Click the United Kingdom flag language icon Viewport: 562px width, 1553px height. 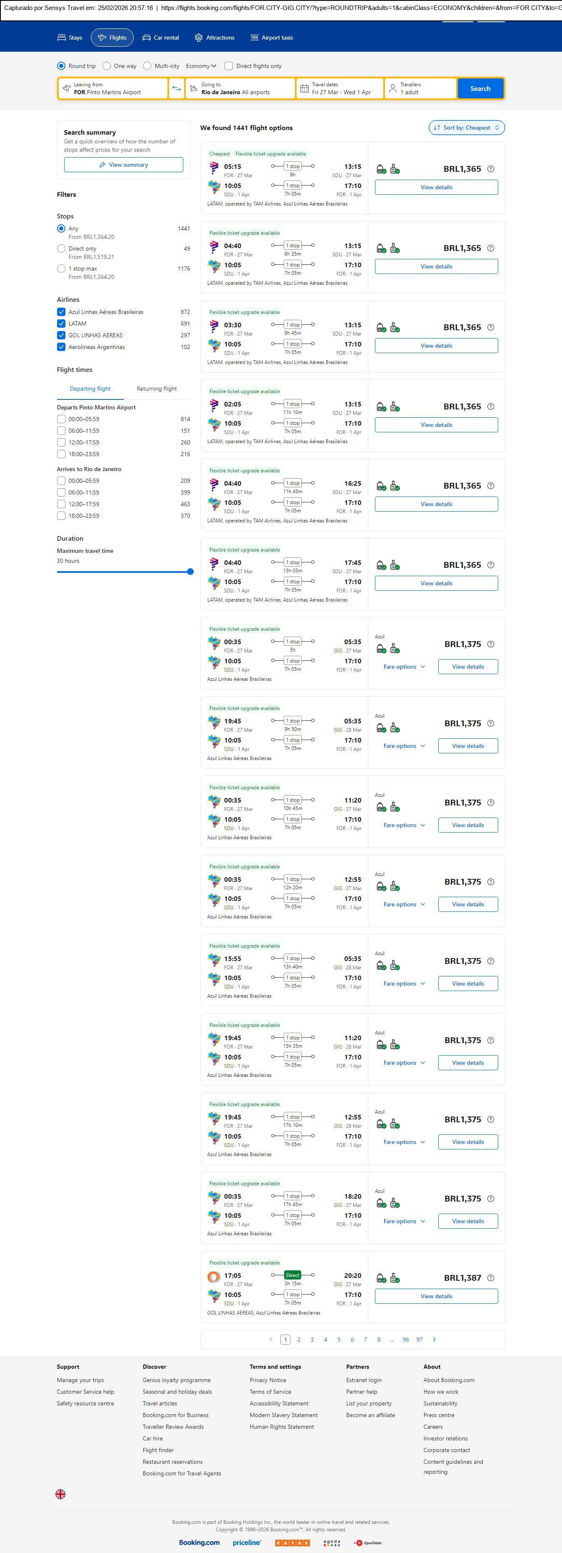pyautogui.click(x=60, y=1494)
